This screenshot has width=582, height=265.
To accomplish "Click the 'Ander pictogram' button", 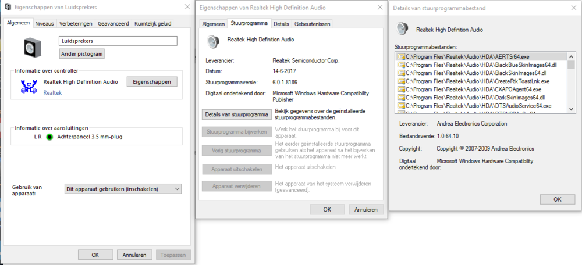I will point(82,54).
